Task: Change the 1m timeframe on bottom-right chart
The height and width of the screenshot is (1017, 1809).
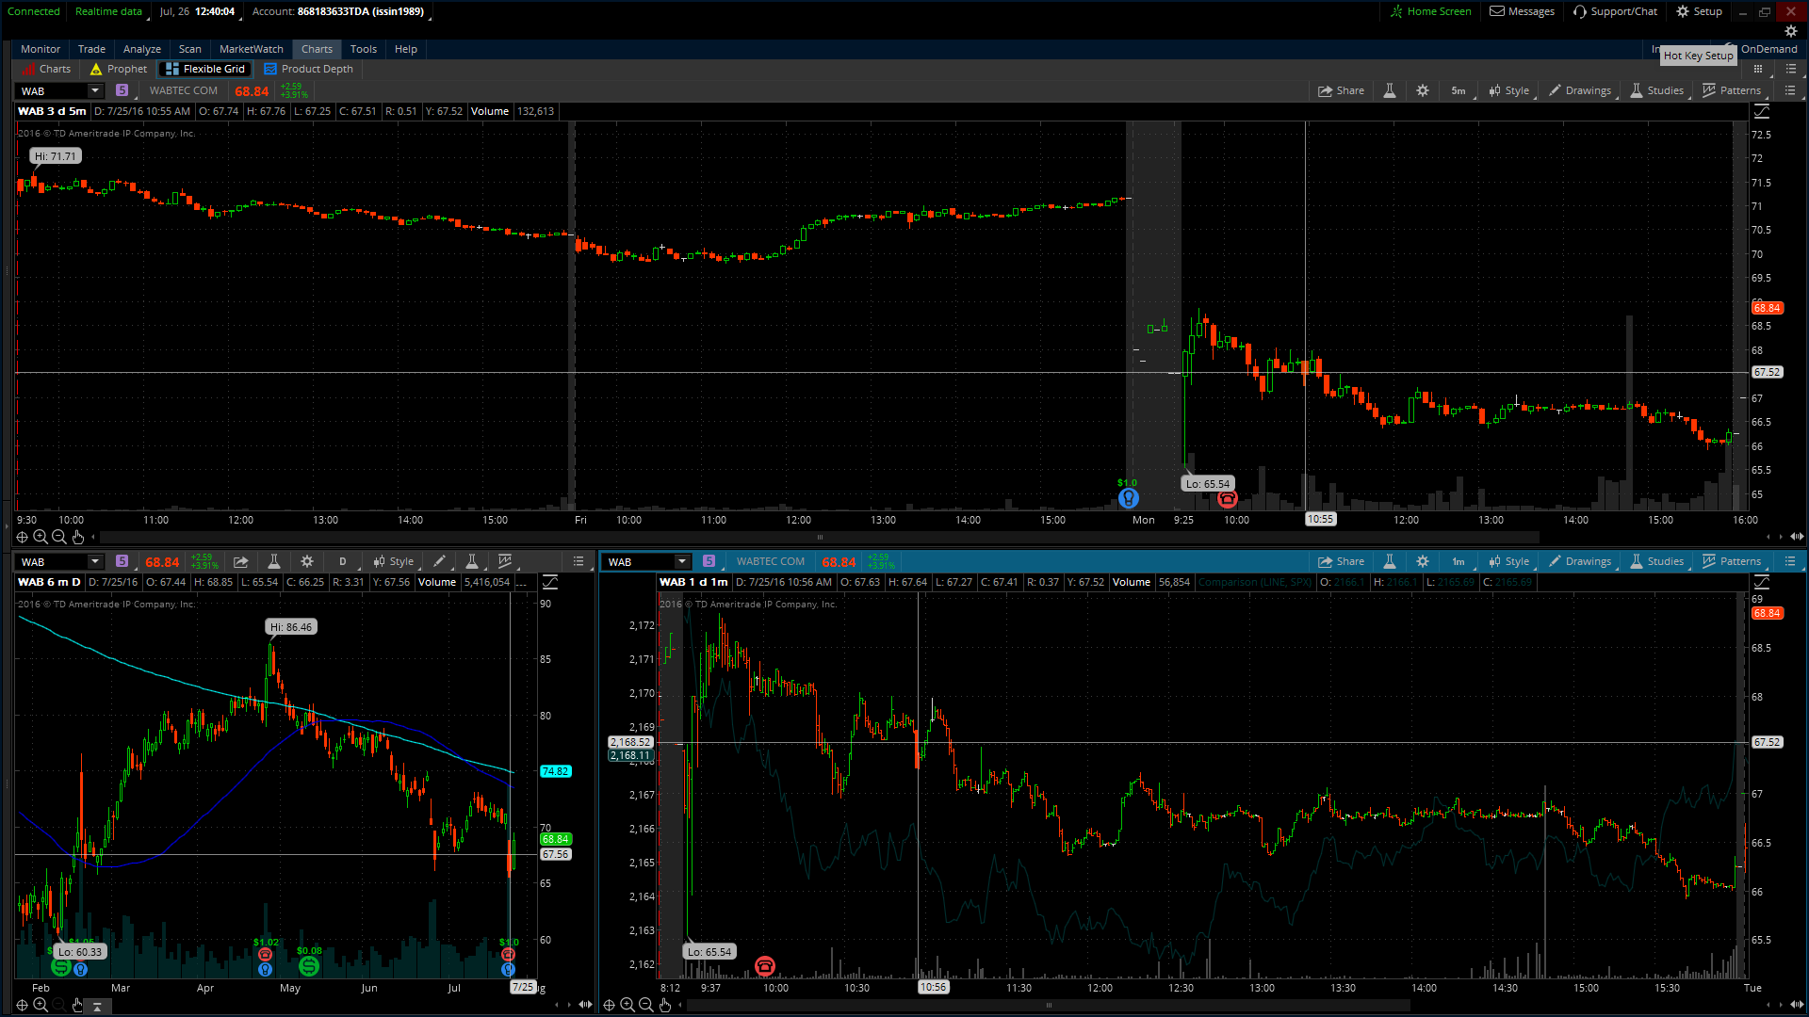Action: (x=1459, y=561)
